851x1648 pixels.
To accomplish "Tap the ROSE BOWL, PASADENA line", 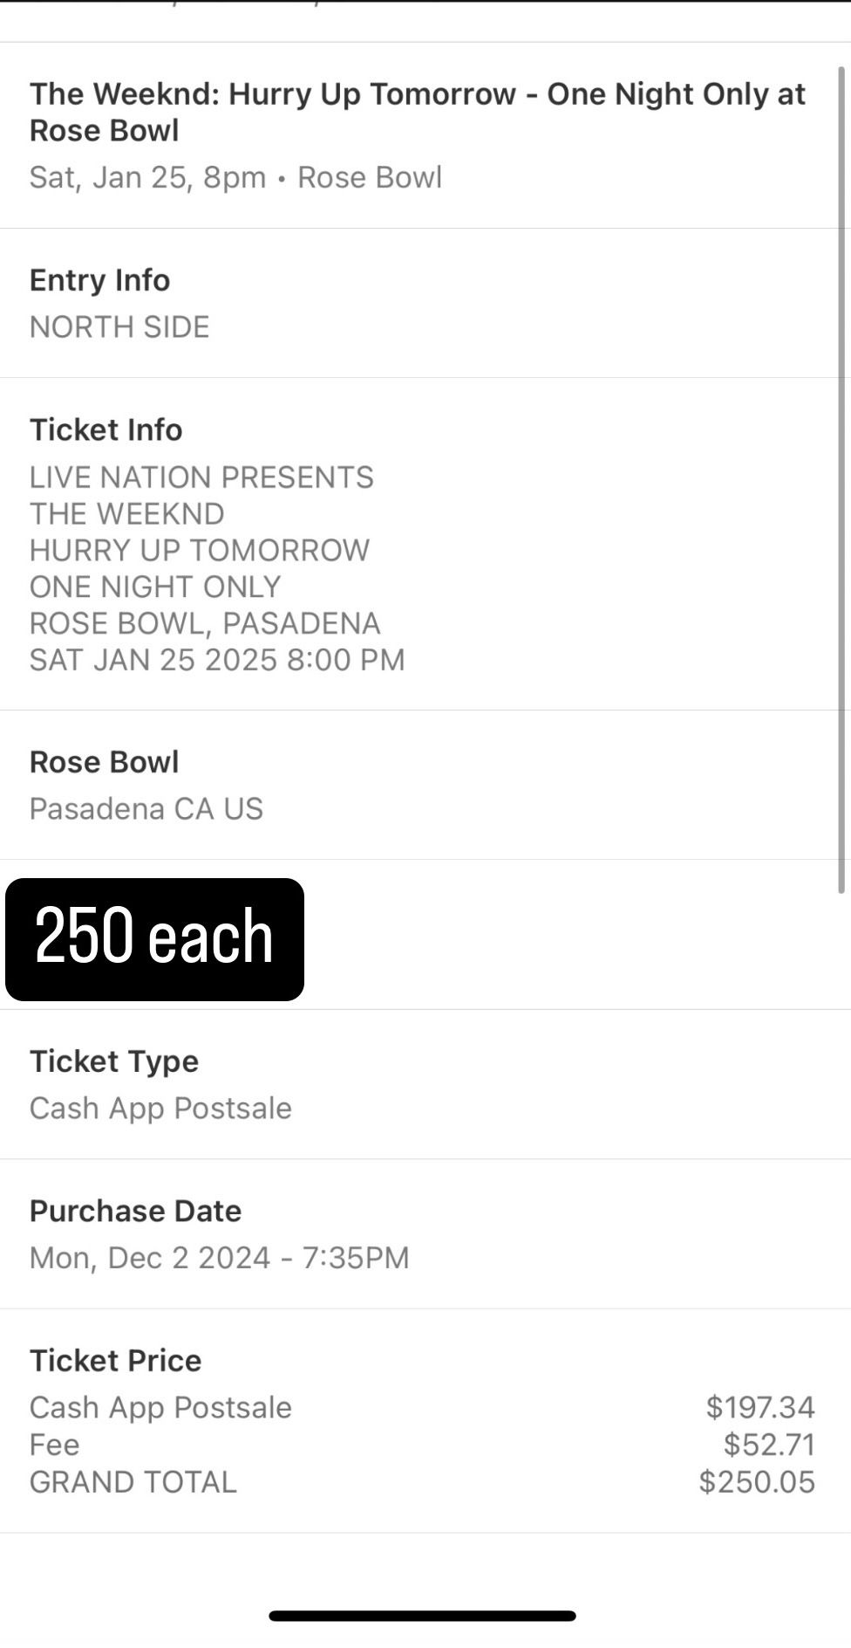I will (205, 623).
